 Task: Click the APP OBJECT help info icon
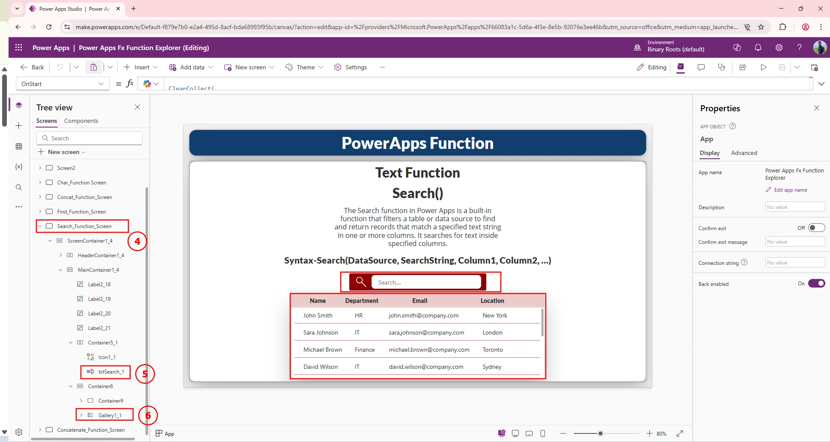pos(732,126)
